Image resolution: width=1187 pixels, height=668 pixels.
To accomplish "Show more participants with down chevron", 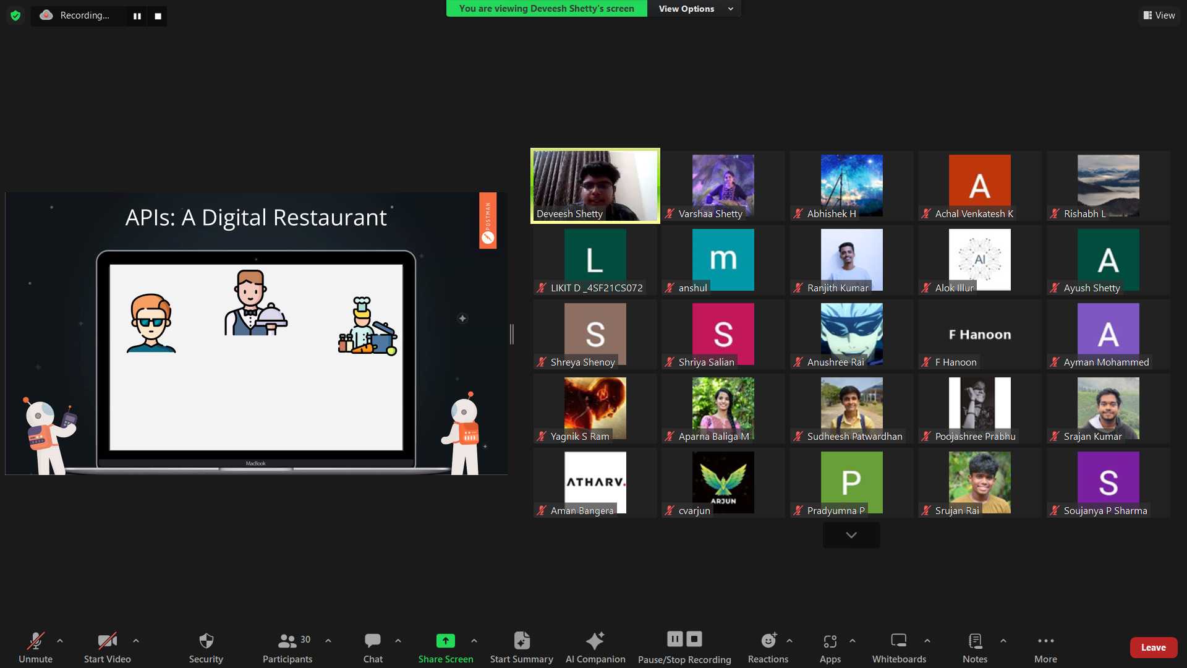I will coord(851,535).
